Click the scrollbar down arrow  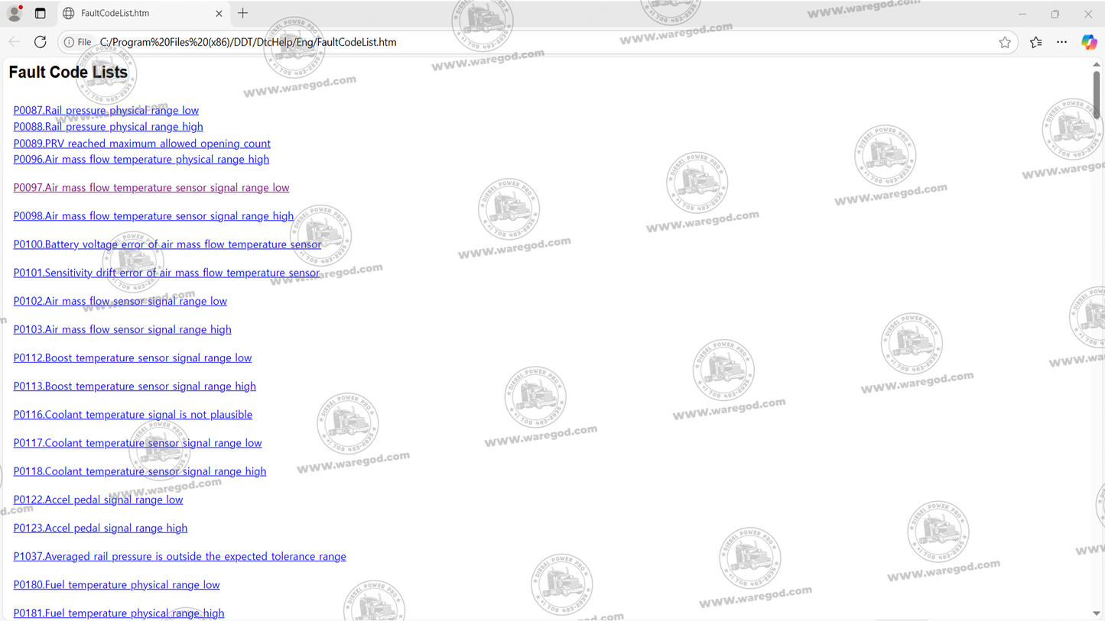click(x=1096, y=613)
